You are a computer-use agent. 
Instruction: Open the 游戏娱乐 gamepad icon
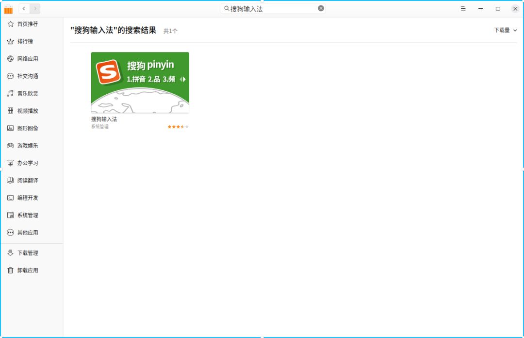pyautogui.click(x=10, y=145)
